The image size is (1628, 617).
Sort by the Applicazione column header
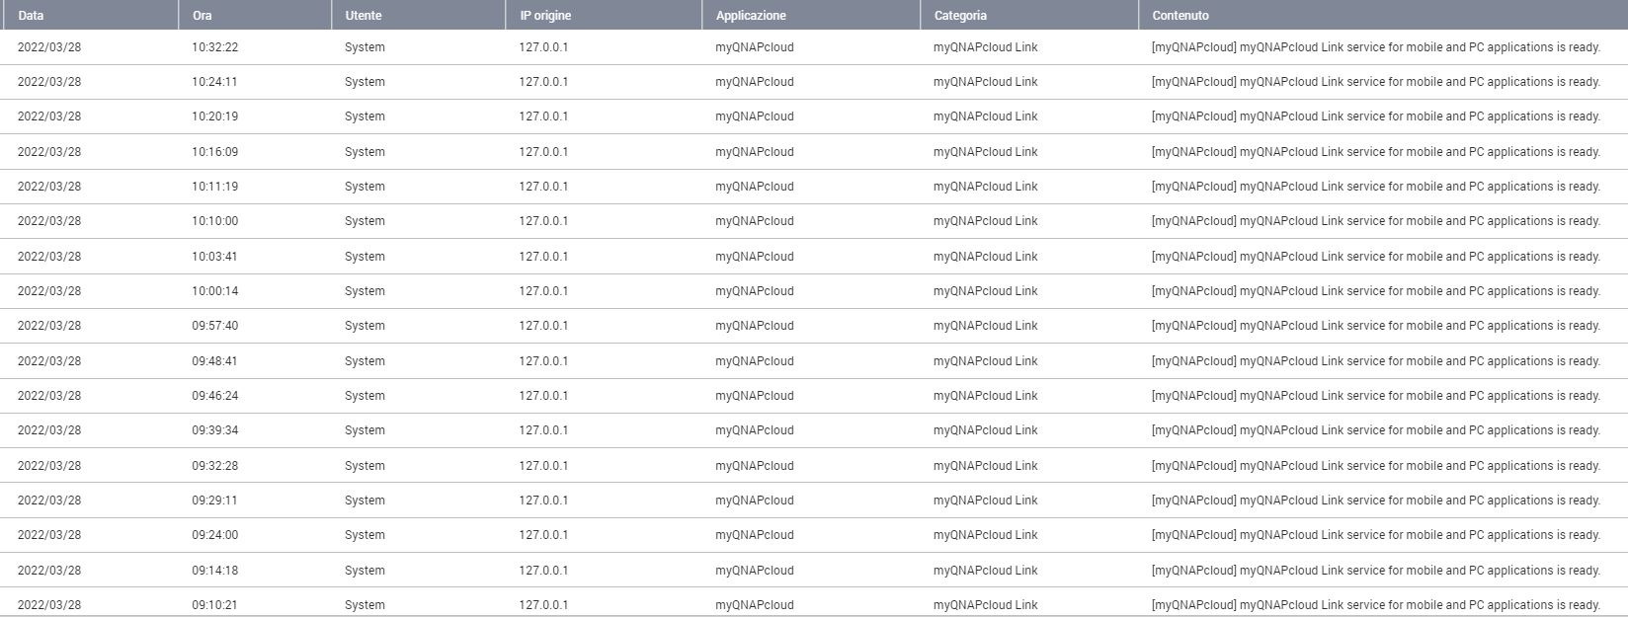pyautogui.click(x=751, y=16)
